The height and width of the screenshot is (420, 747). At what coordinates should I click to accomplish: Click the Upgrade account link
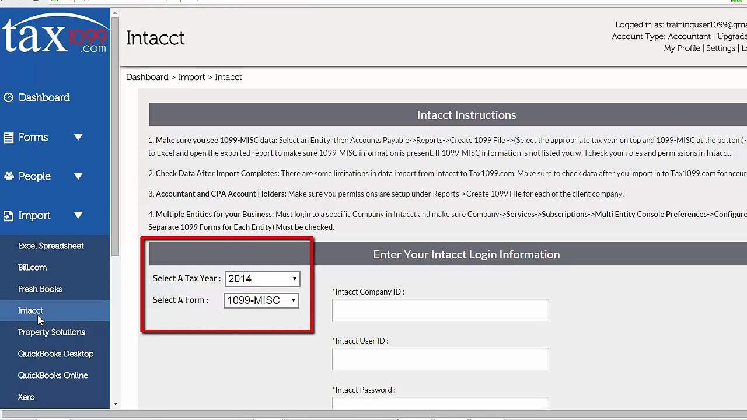(732, 37)
